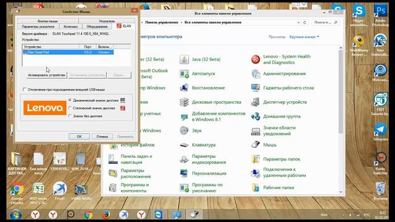395x222 pixels.
Task: Click OK in Mouse Properties dialog
Action: [x=79, y=136]
